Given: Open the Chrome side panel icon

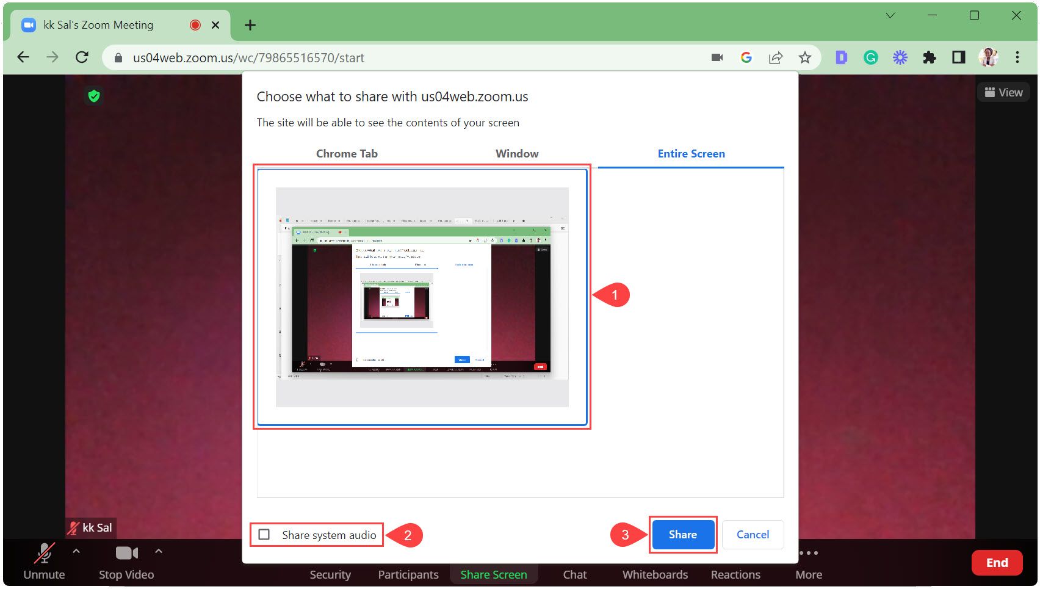Looking at the screenshot, I should coord(958,57).
